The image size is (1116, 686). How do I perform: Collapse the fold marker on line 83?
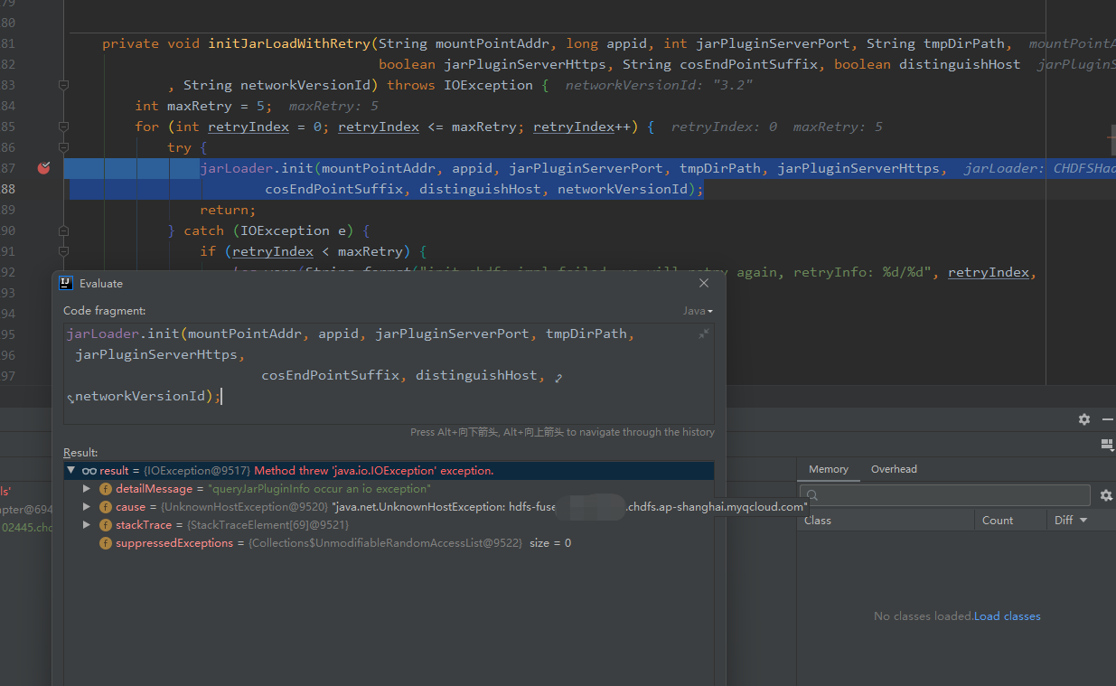63,85
